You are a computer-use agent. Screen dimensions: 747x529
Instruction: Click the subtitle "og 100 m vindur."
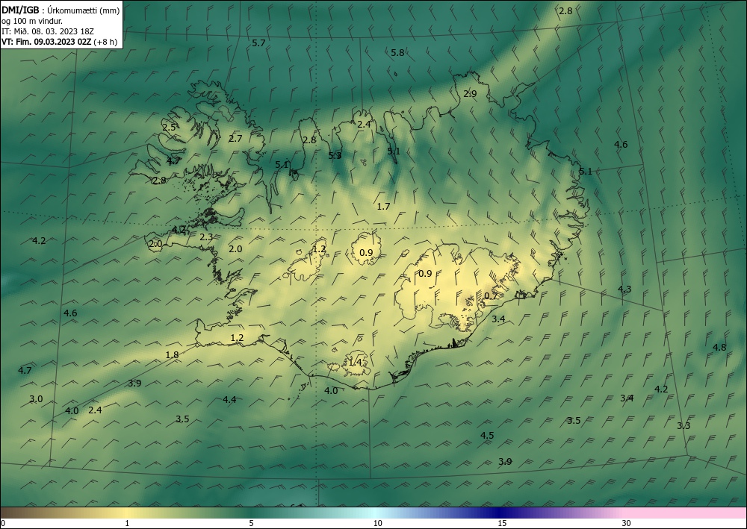(32, 21)
